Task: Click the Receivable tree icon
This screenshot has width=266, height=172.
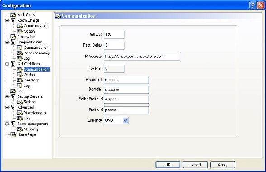Action: pyautogui.click(x=13, y=37)
